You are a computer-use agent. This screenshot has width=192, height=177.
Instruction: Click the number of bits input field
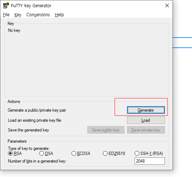pyautogui.click(x=150, y=161)
